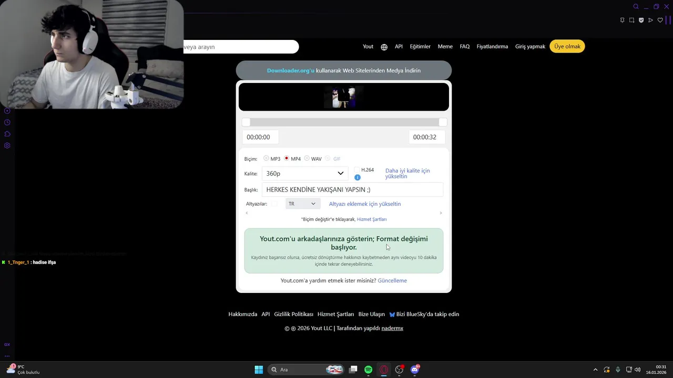Click the blue H.264 info icon
Viewport: 673px width, 378px height.
pyautogui.click(x=358, y=177)
